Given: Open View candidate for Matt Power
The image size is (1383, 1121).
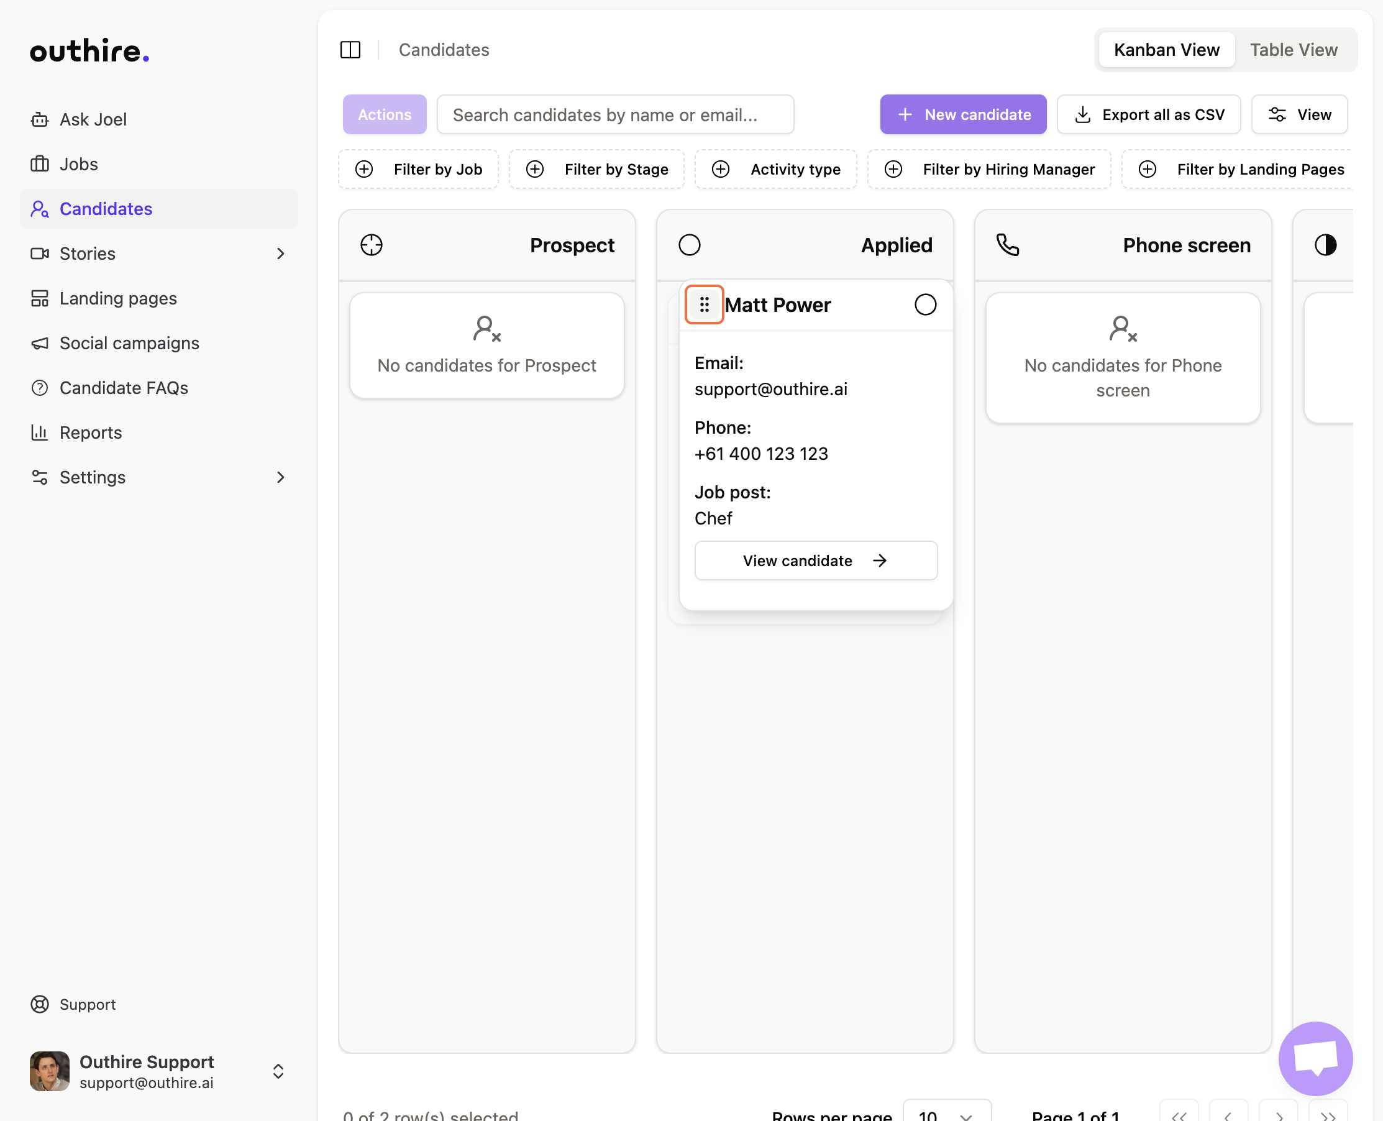Looking at the screenshot, I should coord(816,560).
